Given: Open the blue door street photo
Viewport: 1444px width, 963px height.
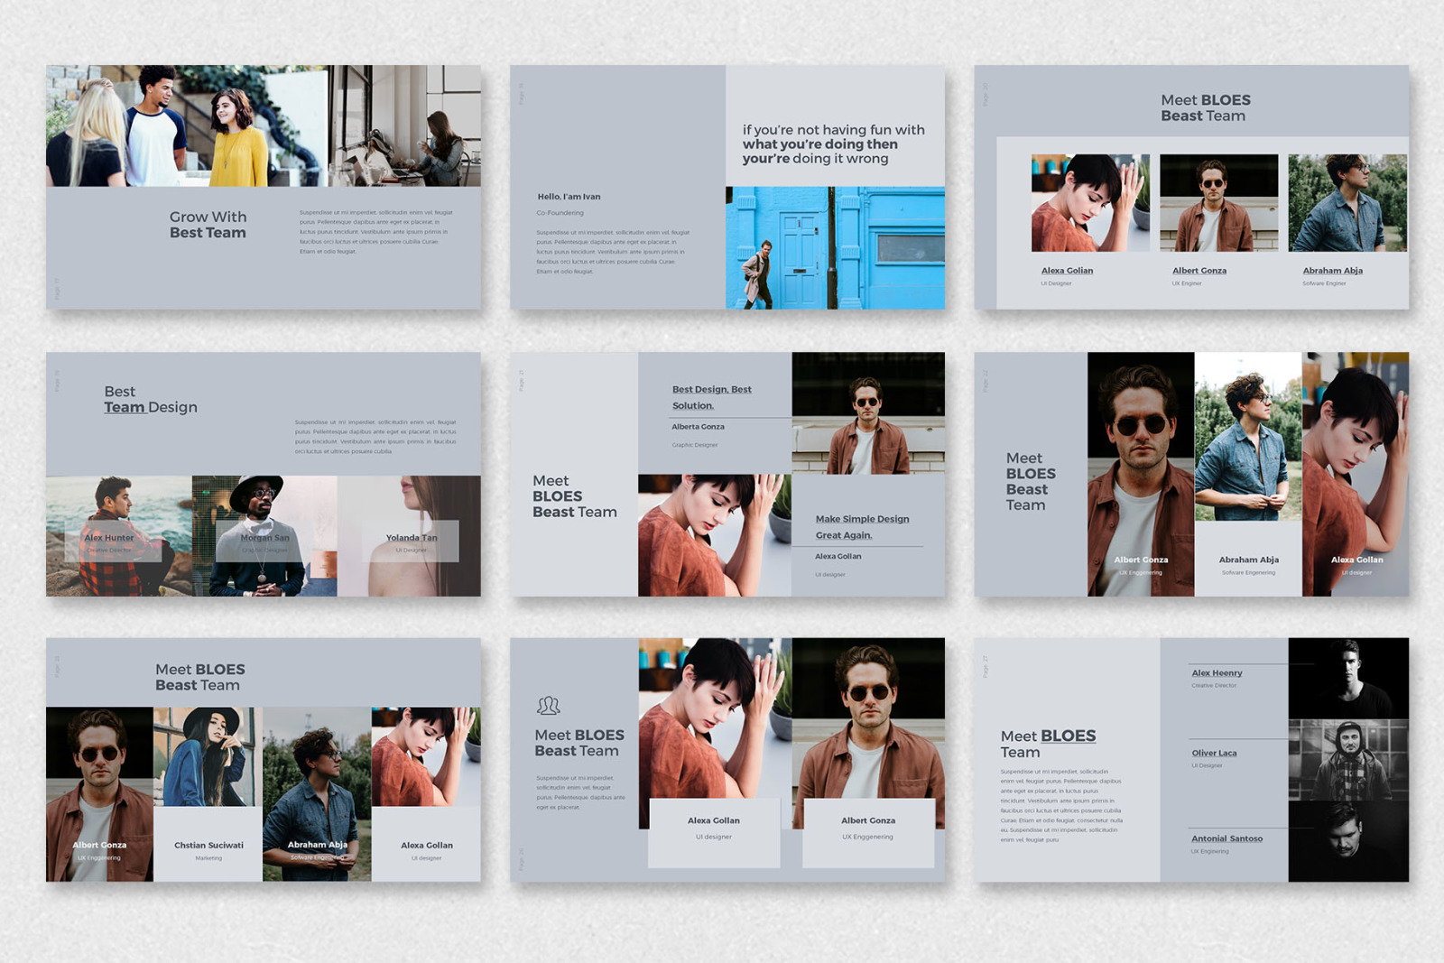Looking at the screenshot, I should [835, 248].
